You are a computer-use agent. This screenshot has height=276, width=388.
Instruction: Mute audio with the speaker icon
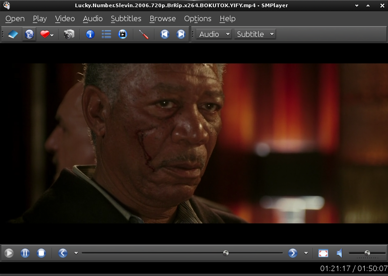click(339, 253)
